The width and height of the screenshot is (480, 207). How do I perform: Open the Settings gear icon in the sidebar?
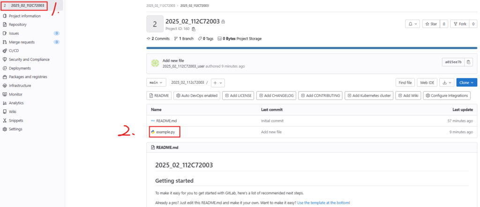(5, 129)
